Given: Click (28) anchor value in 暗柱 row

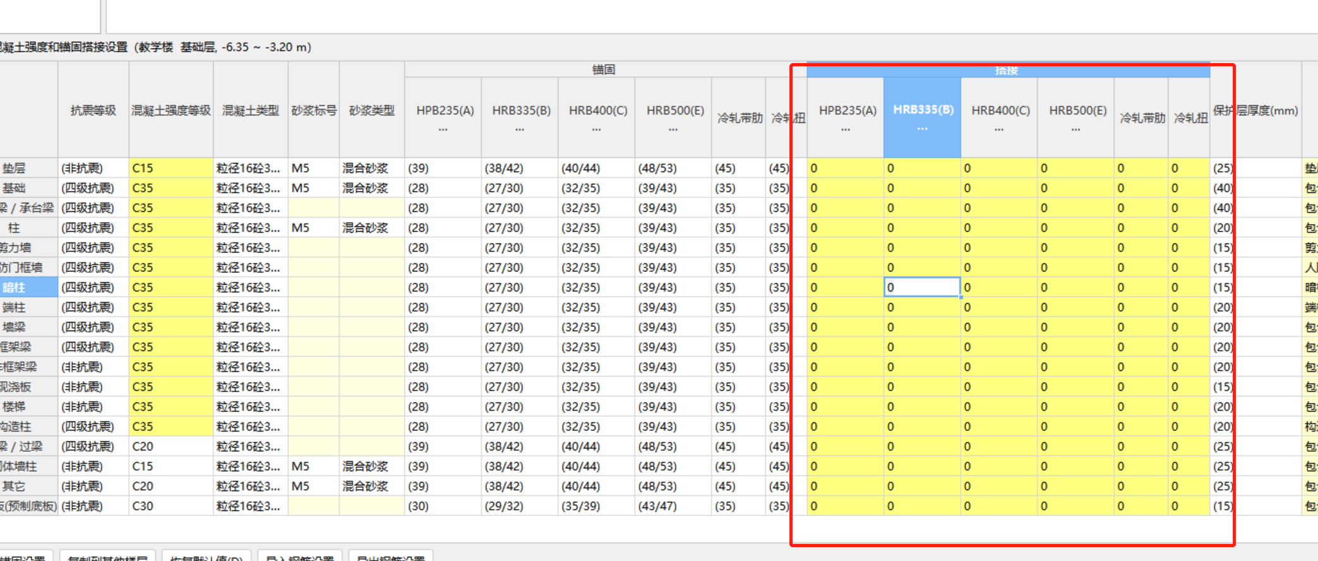Looking at the screenshot, I should 443,287.
